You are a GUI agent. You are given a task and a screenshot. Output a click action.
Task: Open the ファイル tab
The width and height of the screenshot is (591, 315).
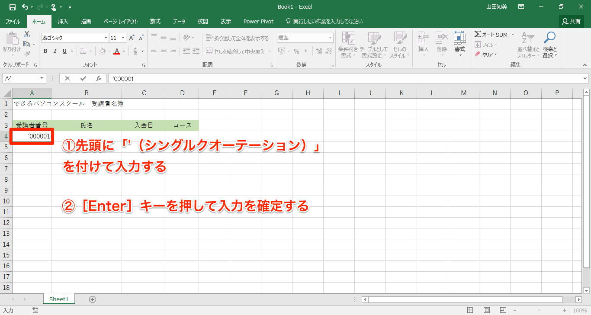[x=13, y=21]
